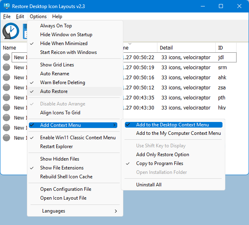Toggle Show Grid Lines
The width and height of the screenshot is (249, 225).
coord(75,65)
